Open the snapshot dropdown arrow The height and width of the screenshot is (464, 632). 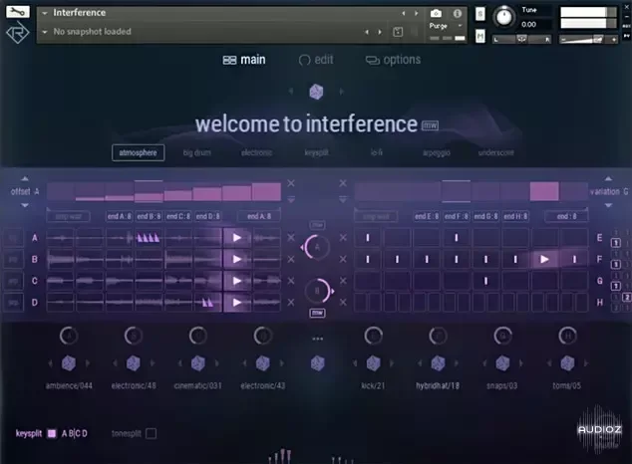click(45, 32)
